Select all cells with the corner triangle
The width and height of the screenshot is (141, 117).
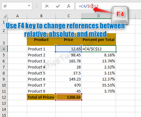click(5, 16)
